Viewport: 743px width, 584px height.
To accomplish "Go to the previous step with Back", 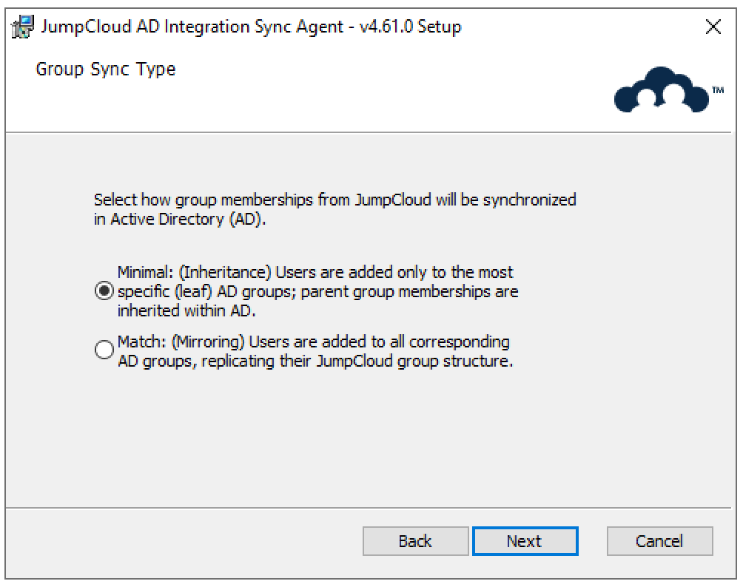I will [x=415, y=541].
